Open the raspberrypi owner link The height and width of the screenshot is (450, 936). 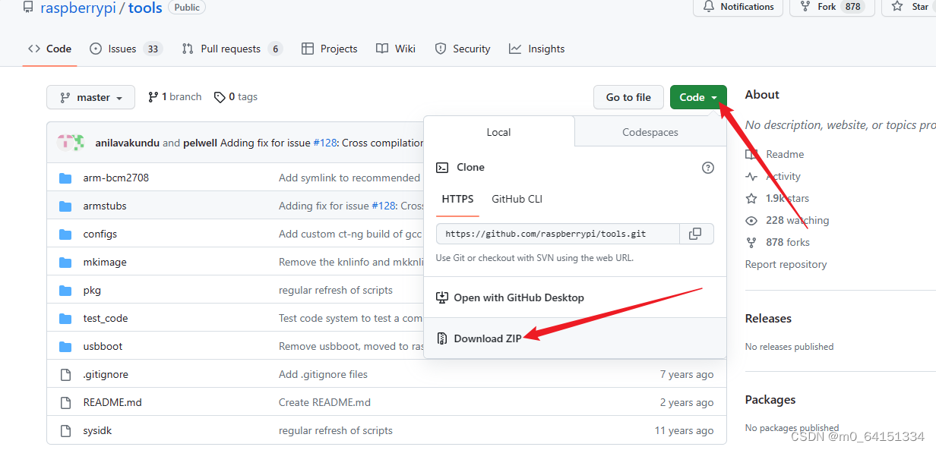78,8
